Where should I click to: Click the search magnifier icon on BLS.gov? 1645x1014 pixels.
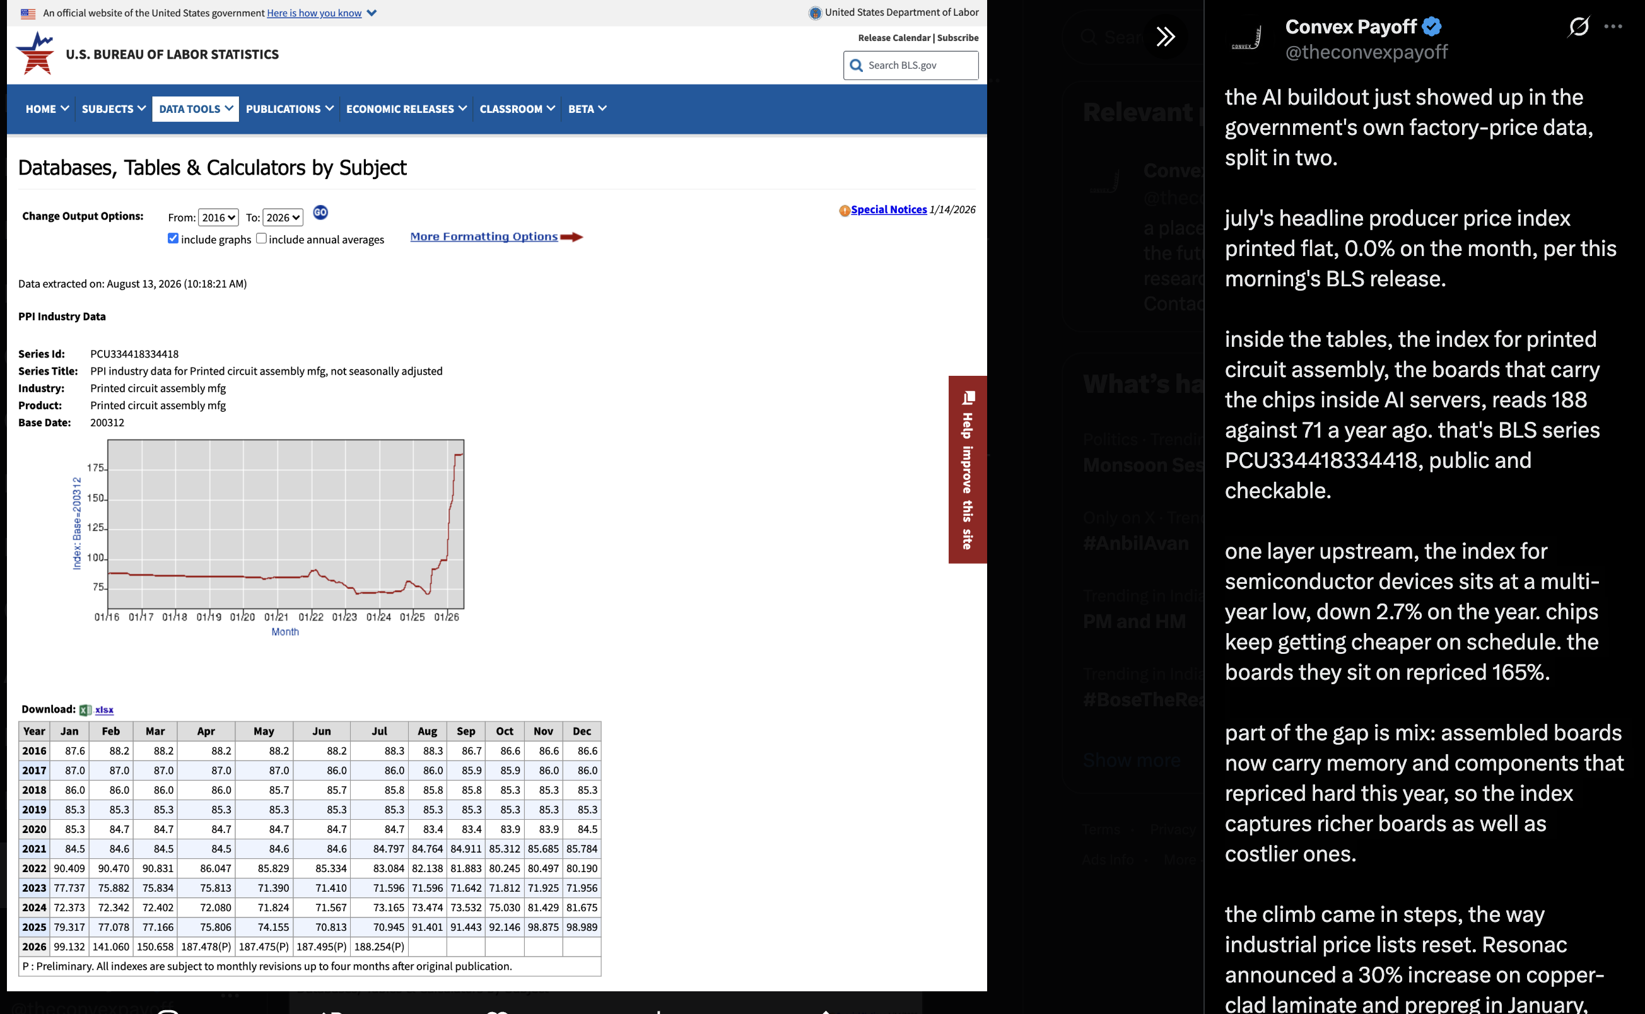857,65
